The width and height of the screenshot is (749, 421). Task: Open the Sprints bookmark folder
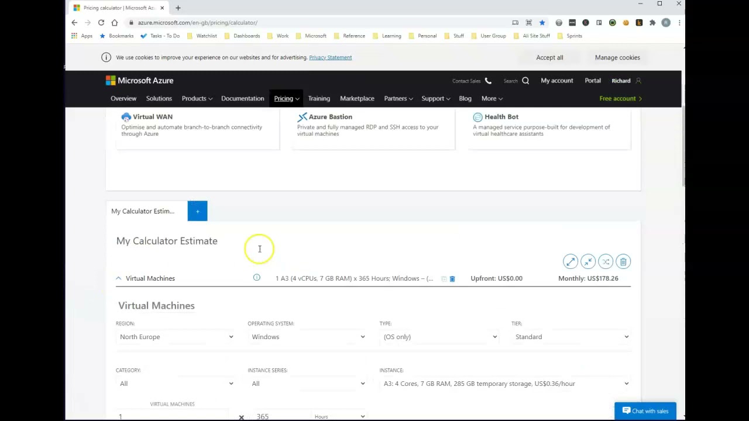click(569, 36)
